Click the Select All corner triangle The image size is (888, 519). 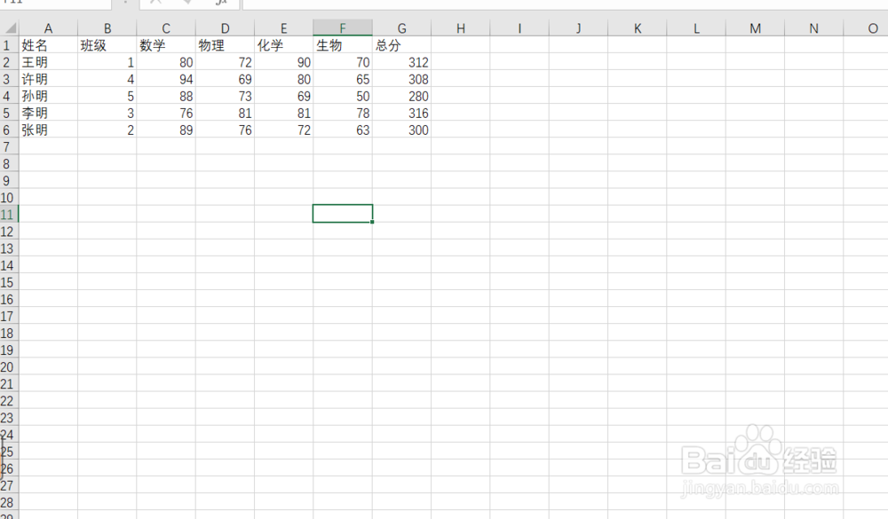click(x=10, y=28)
